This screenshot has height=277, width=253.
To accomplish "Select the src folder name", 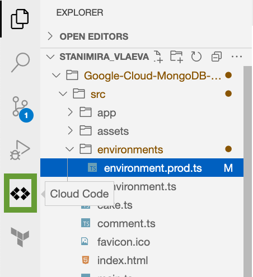I will click(98, 94).
